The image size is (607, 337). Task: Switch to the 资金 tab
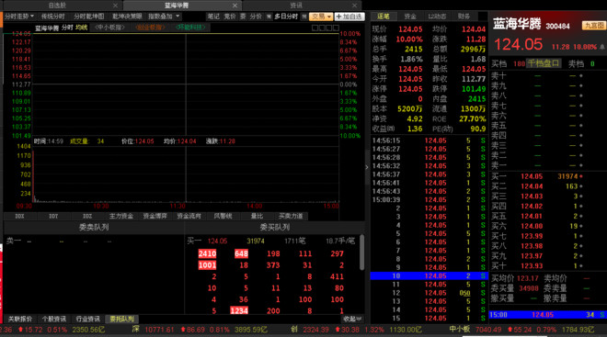point(410,17)
